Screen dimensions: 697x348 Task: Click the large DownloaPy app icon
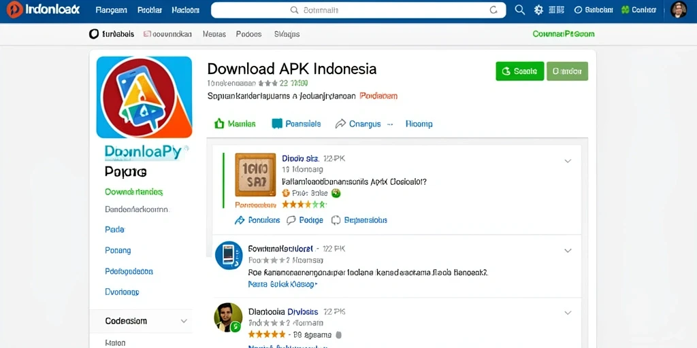click(x=144, y=97)
